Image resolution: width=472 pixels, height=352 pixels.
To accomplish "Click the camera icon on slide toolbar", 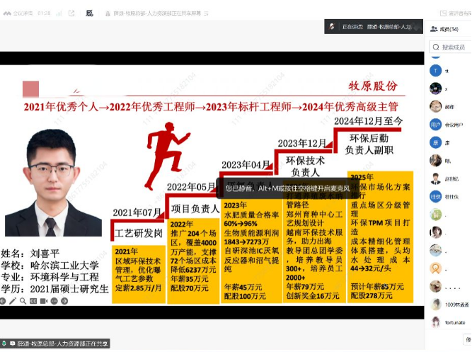I will [42, 301].
